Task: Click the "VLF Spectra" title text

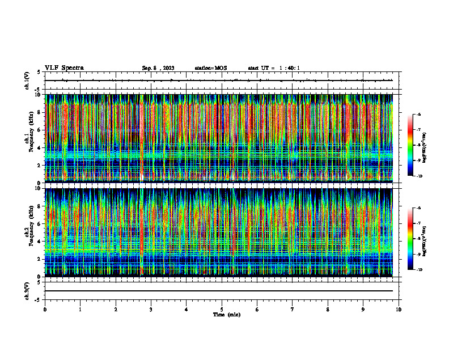Action: (64, 68)
